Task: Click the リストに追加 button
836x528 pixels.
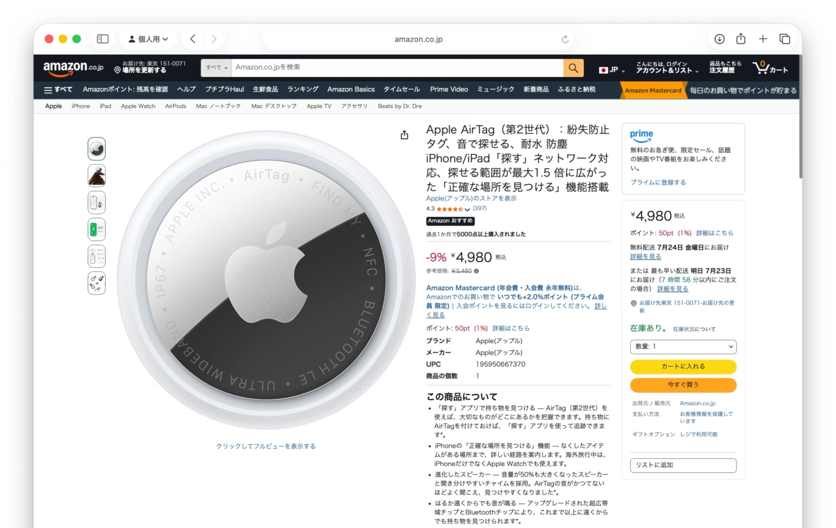Action: (x=683, y=465)
